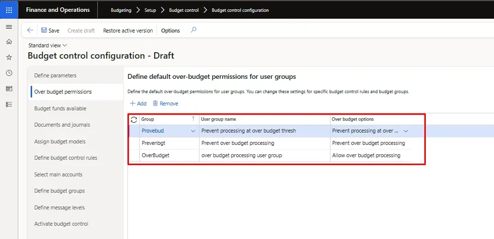Add a new user group row
This screenshot has width=494, height=239.
[138, 103]
